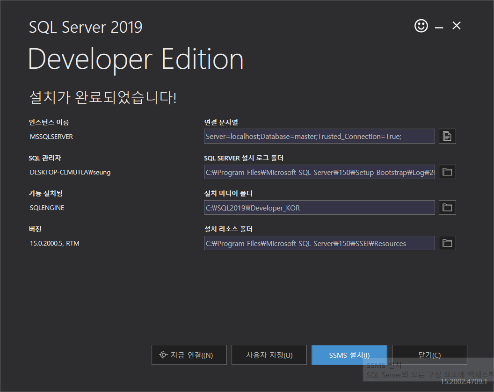Click the 설치 미디어 폴더 label
The height and width of the screenshot is (392, 494).
[228, 194]
